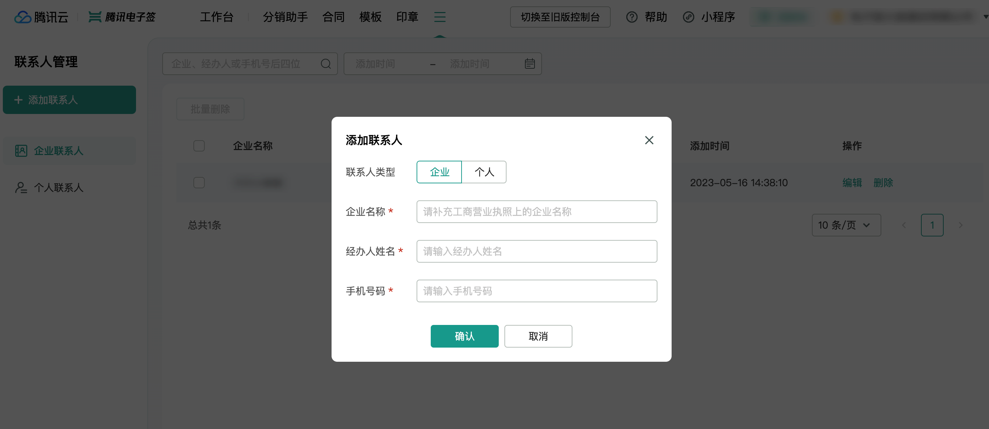Select 企业 contact type
Image resolution: width=989 pixels, height=429 pixels.
(x=439, y=172)
